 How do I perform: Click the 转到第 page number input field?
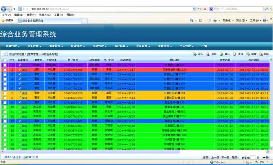coord(253,157)
